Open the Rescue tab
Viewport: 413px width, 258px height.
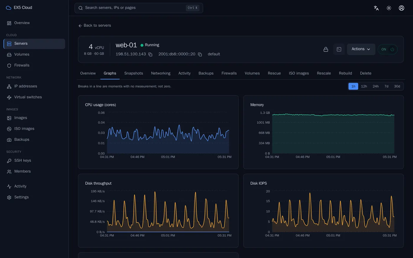pos(274,73)
